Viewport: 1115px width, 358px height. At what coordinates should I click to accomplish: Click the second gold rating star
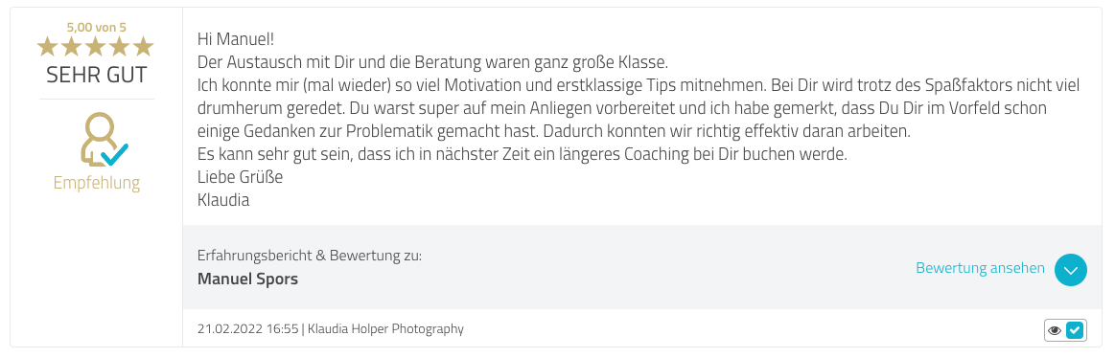point(72,47)
